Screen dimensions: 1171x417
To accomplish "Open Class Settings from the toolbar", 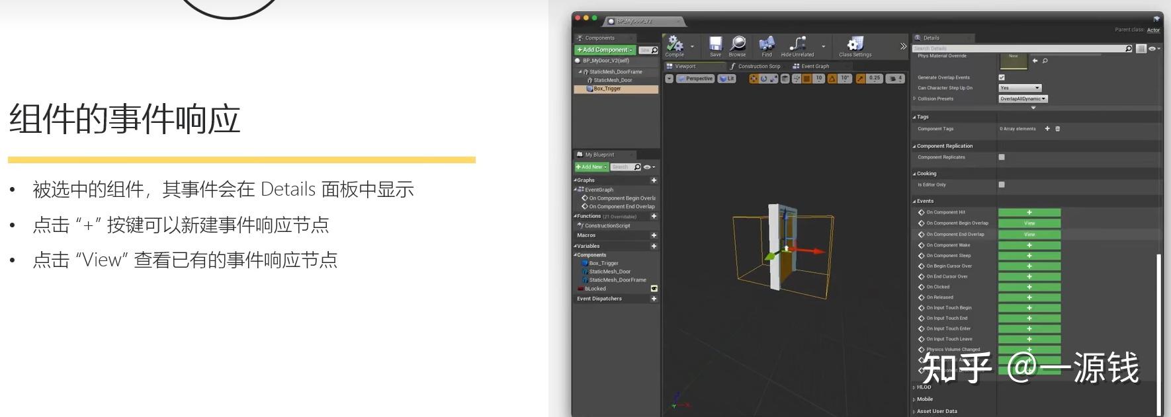I will coord(855,44).
